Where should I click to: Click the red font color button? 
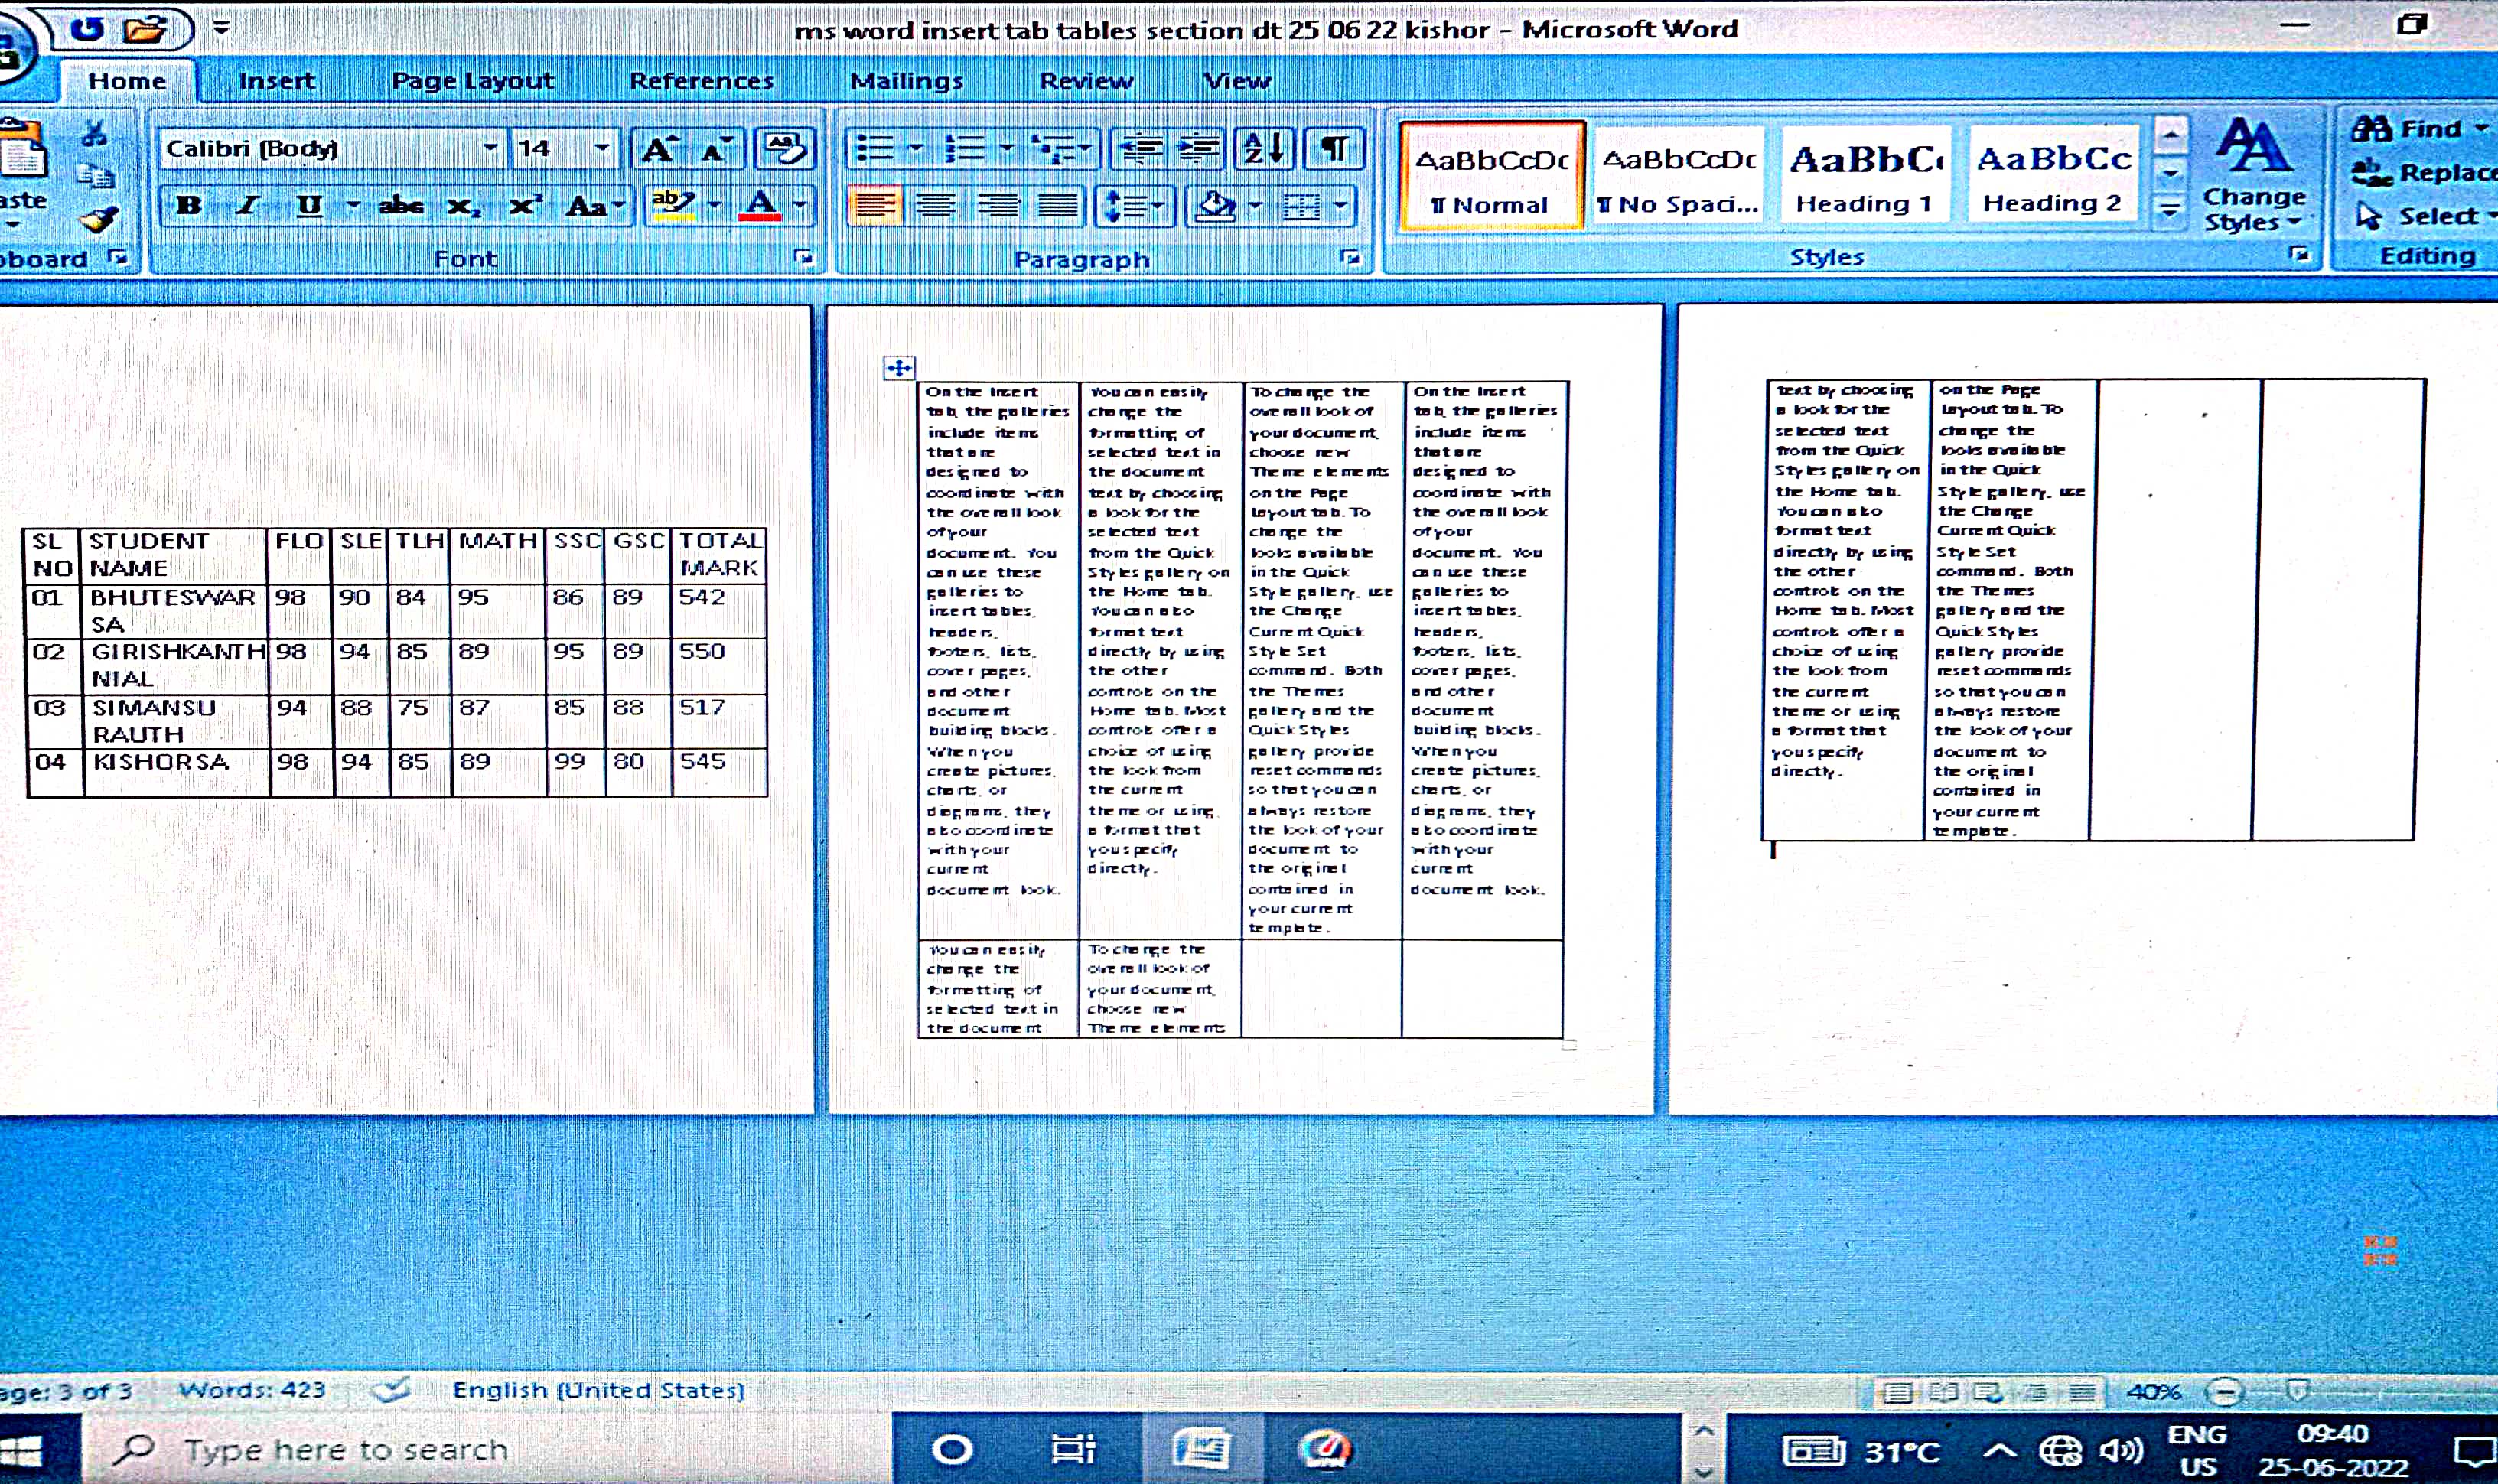pyautogui.click(x=760, y=206)
